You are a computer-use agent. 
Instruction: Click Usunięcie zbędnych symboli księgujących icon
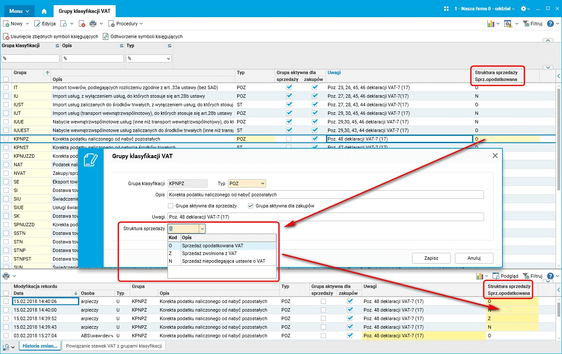pyautogui.click(x=6, y=36)
